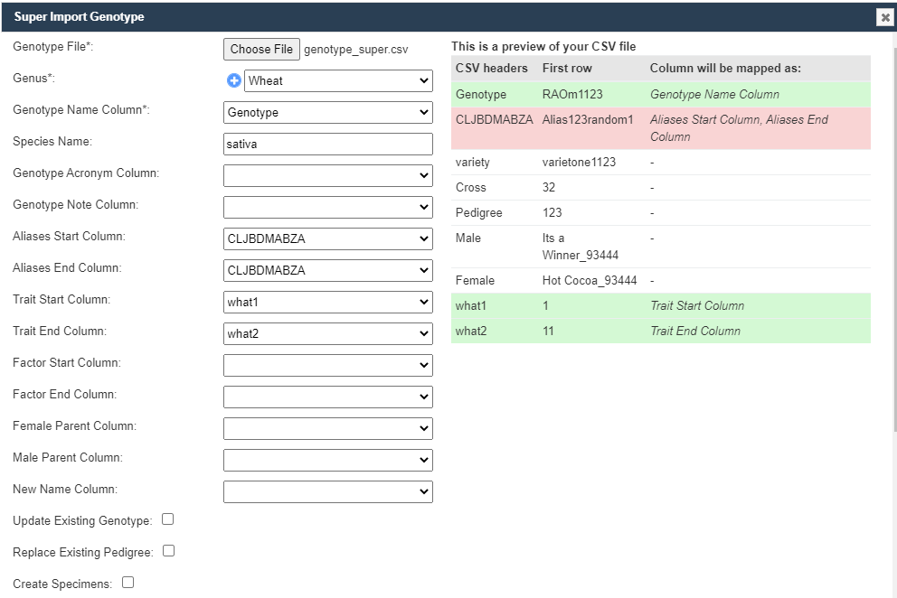Click the Species Name text field
Screen dimensions: 897x598
(x=327, y=144)
